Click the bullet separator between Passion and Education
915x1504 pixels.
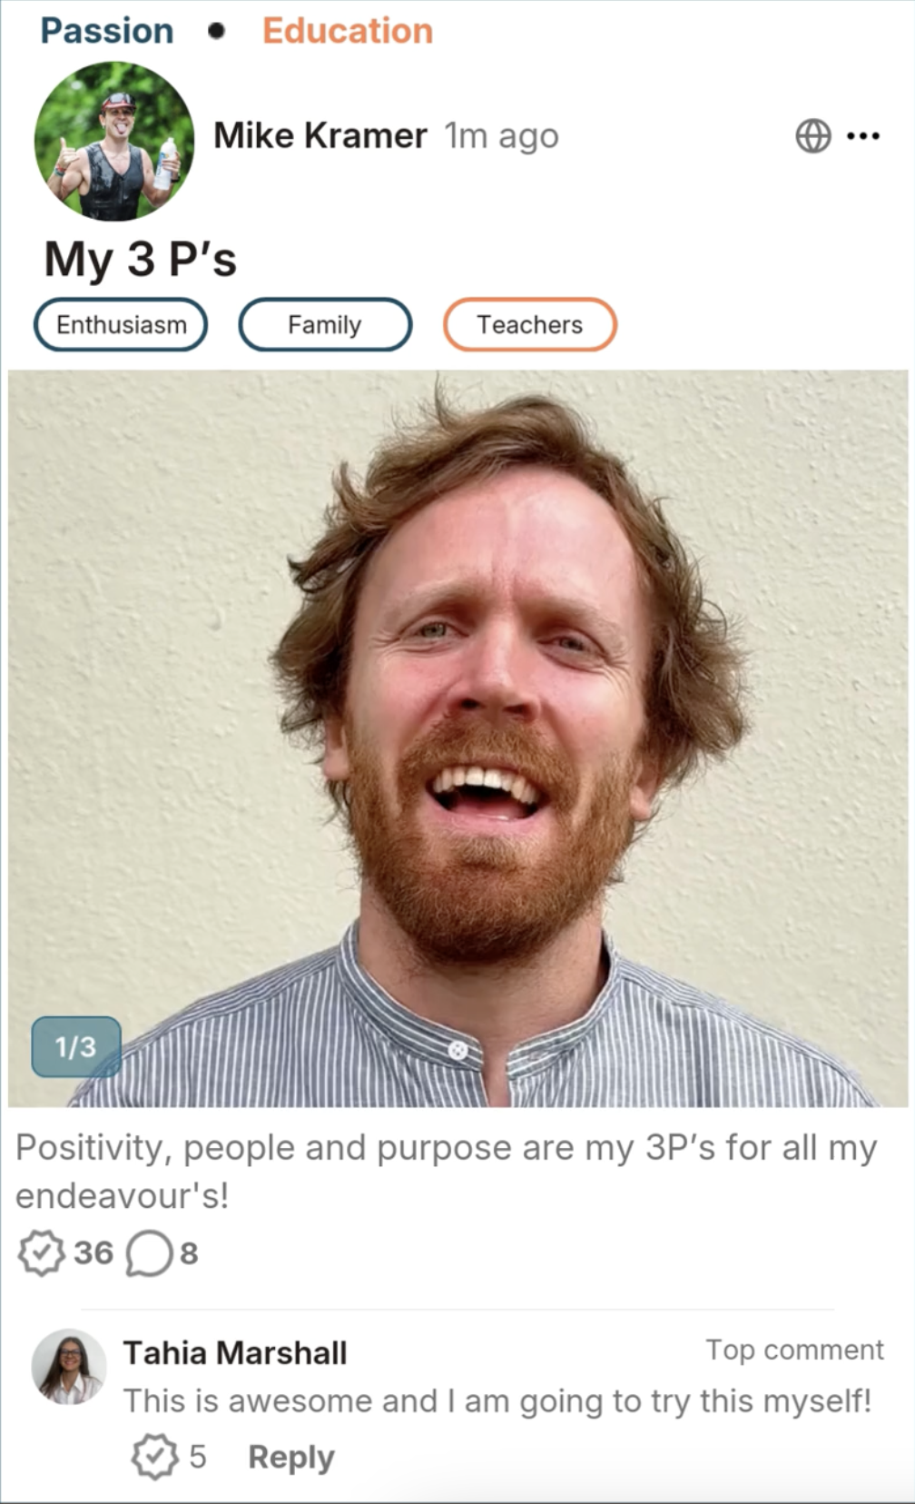click(x=216, y=32)
